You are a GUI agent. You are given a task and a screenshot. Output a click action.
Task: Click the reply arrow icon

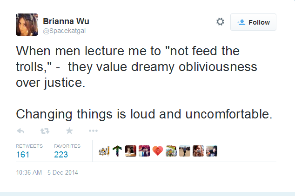point(20,131)
